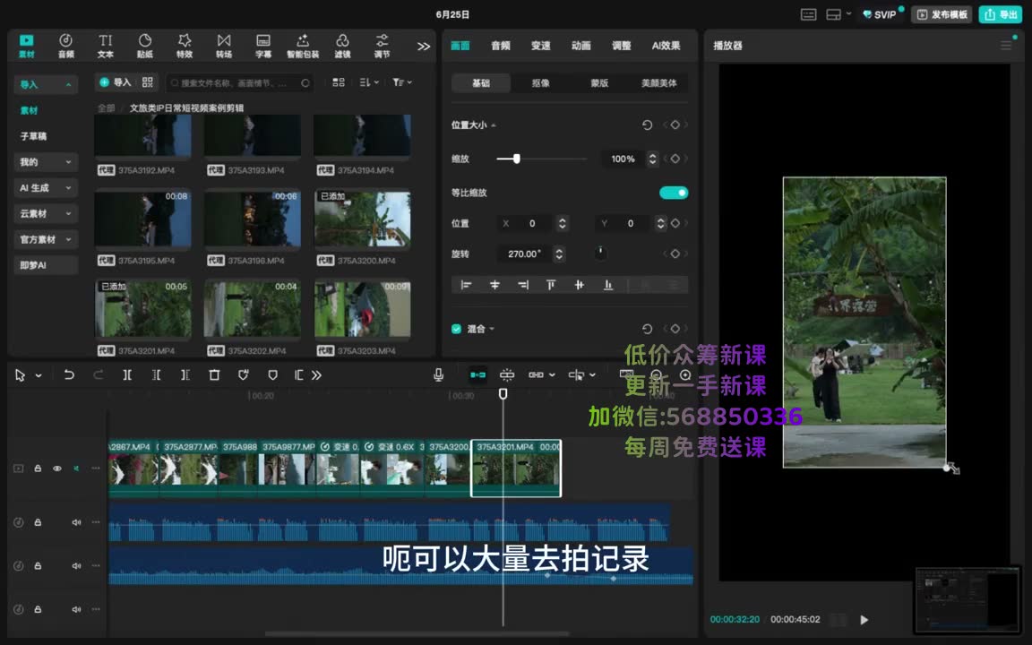Open the 调节 adjustment panel
Screen dimensions: 1032x645
[382, 46]
